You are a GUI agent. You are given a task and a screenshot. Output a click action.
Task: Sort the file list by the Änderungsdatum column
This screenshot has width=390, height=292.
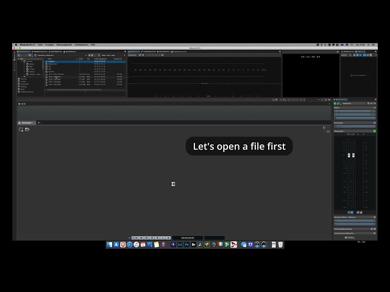coord(101,59)
